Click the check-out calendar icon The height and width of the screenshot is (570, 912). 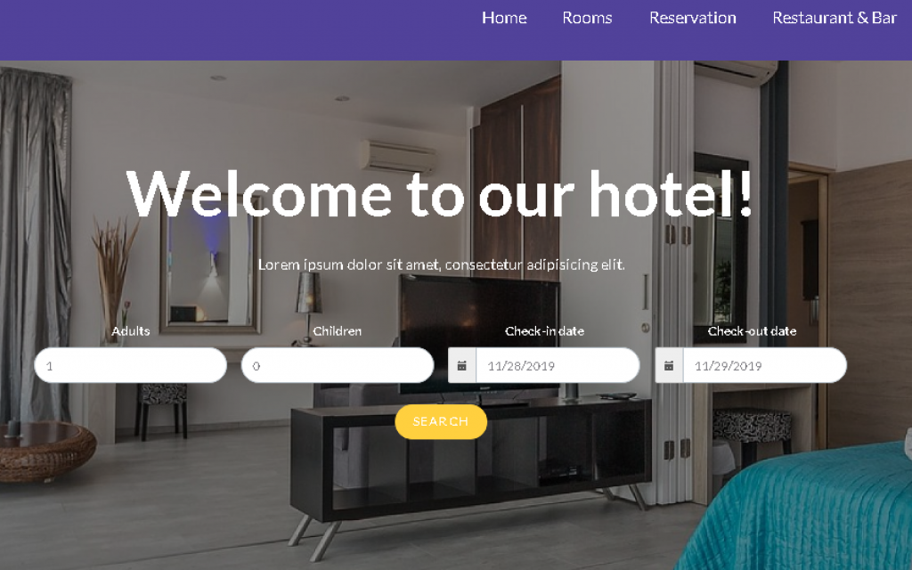(x=669, y=366)
